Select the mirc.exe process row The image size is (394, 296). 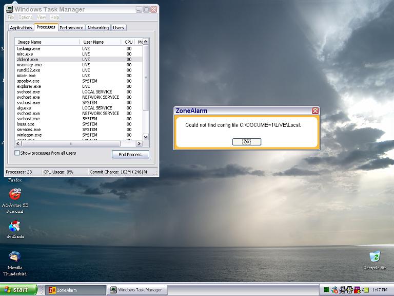[x=78, y=54]
